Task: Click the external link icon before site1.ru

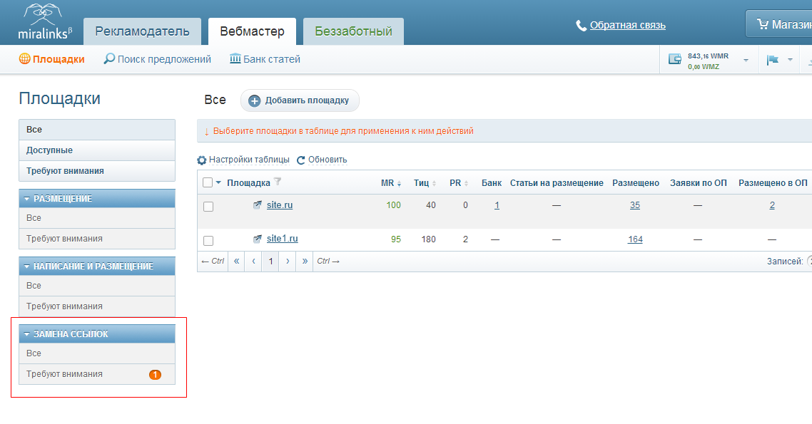Action: pyautogui.click(x=257, y=239)
